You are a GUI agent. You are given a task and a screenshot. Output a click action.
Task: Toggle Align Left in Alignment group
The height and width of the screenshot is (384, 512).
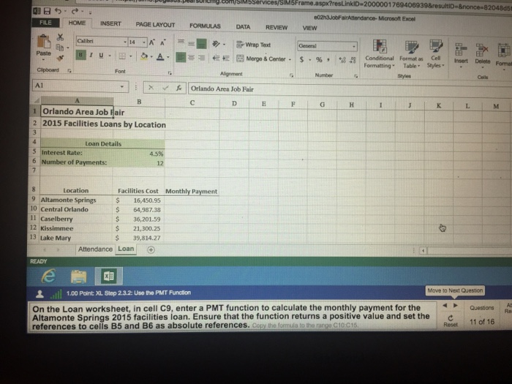click(x=181, y=58)
